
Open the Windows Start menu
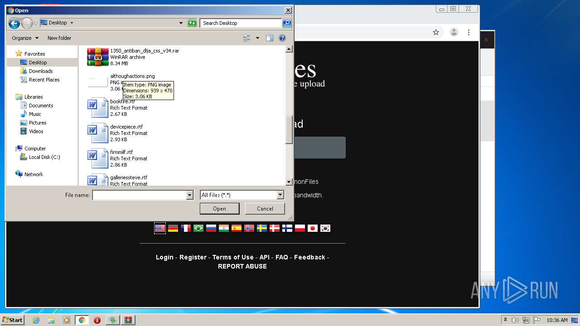coord(12,320)
